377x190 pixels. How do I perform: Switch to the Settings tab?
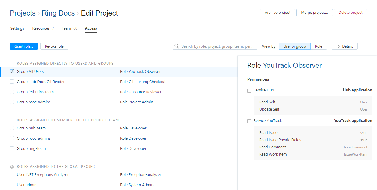click(17, 28)
